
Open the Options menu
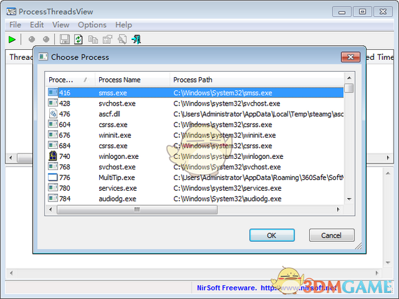(92, 25)
